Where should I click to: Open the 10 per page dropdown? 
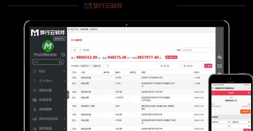tap(76, 50)
